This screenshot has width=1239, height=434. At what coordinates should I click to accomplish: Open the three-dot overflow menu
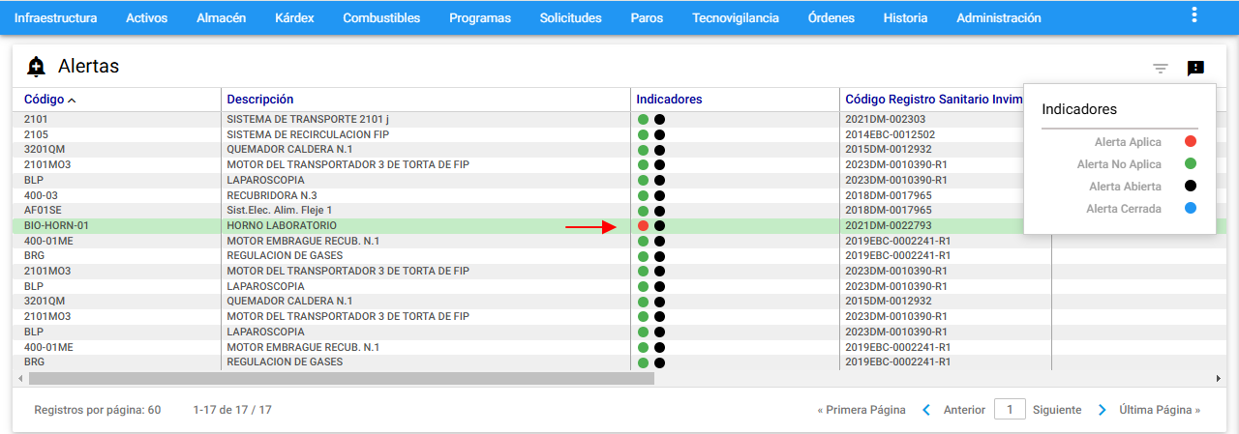1194,14
